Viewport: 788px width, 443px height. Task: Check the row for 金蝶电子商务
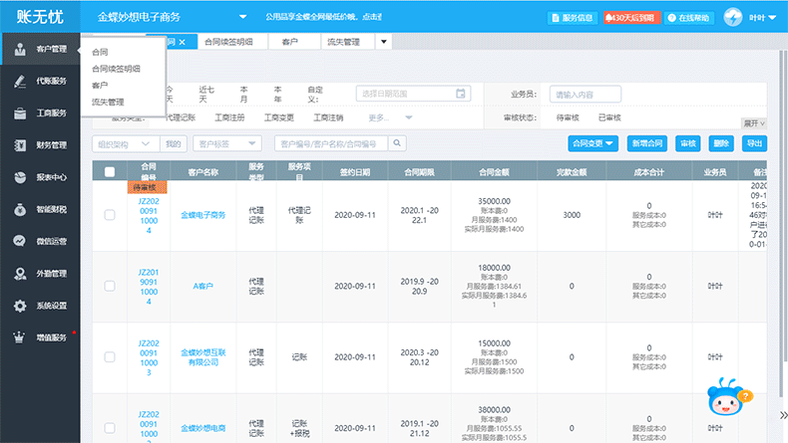coord(110,215)
